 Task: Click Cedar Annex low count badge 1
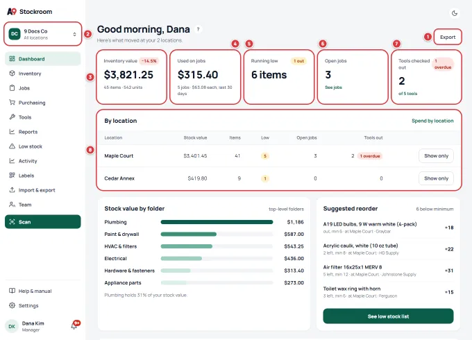(265, 178)
